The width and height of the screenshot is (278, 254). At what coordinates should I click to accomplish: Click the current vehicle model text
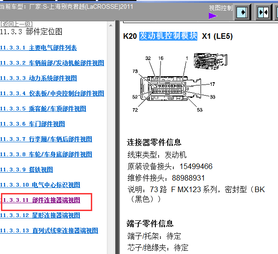(66, 7)
